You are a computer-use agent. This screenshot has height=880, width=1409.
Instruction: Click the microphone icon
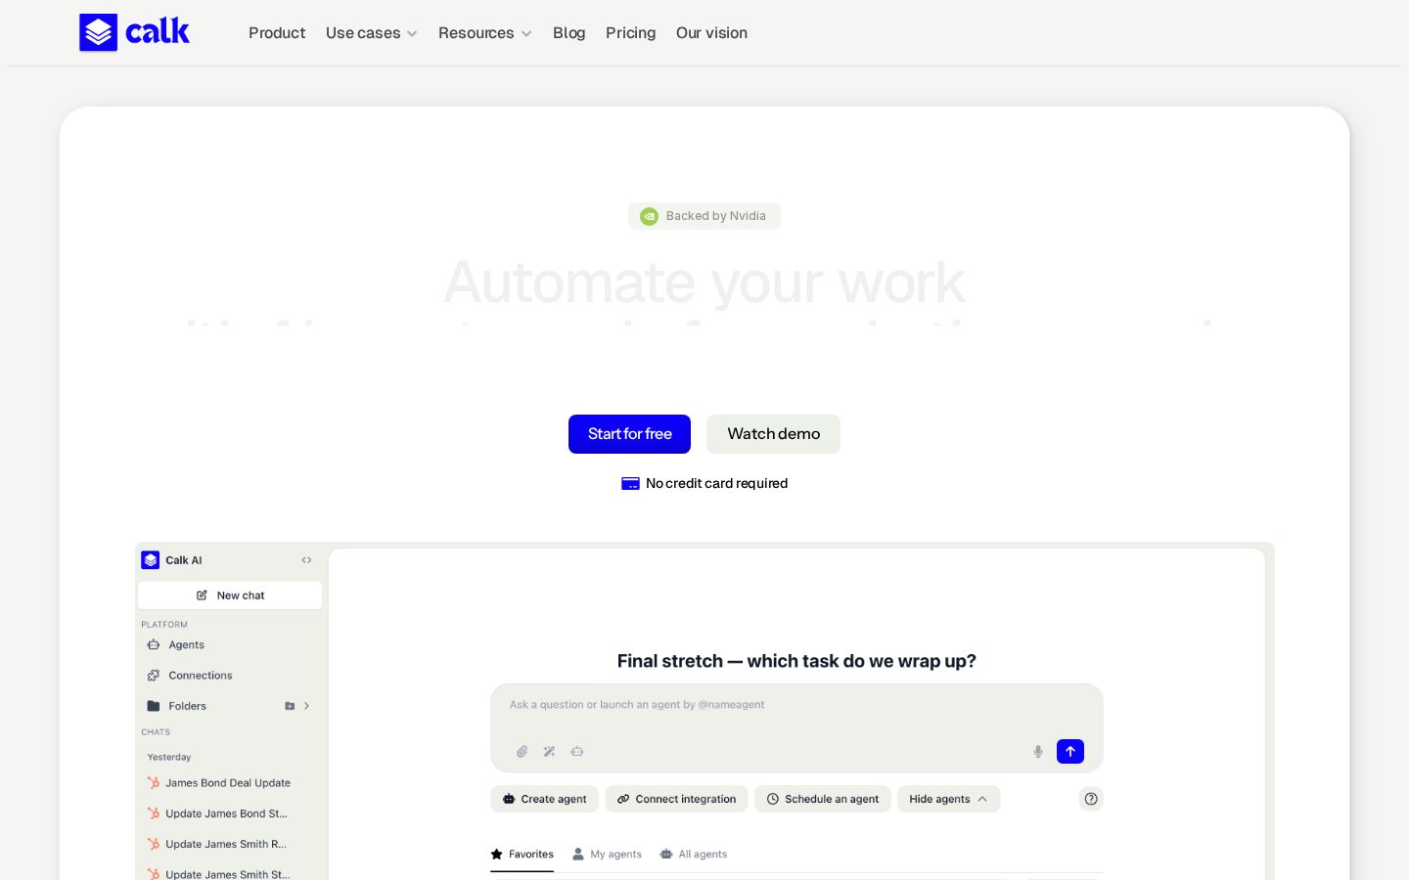point(1038,752)
